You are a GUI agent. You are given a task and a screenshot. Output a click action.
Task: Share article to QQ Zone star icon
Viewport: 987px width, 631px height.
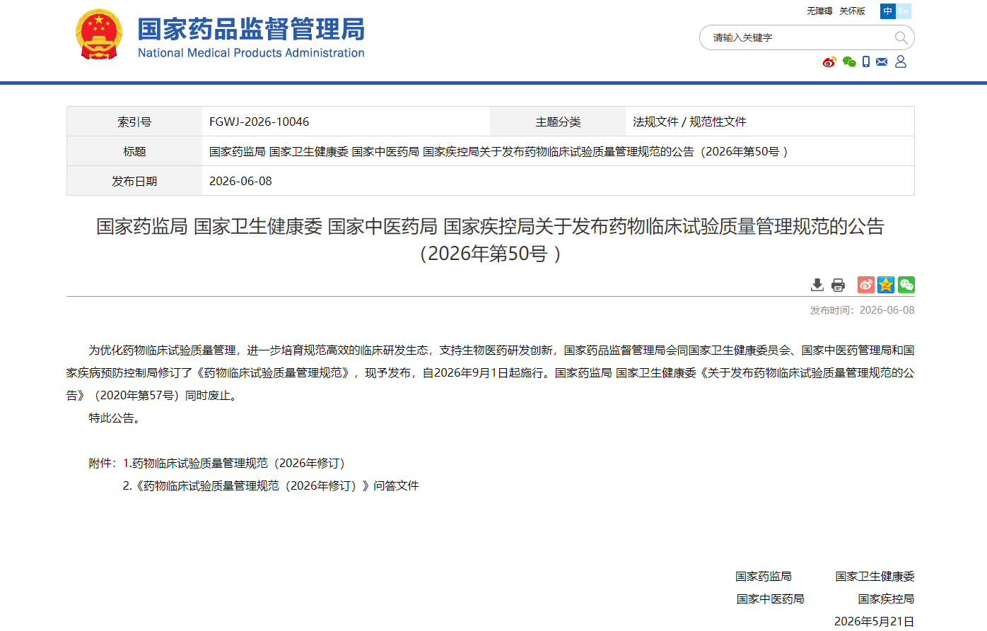(886, 285)
